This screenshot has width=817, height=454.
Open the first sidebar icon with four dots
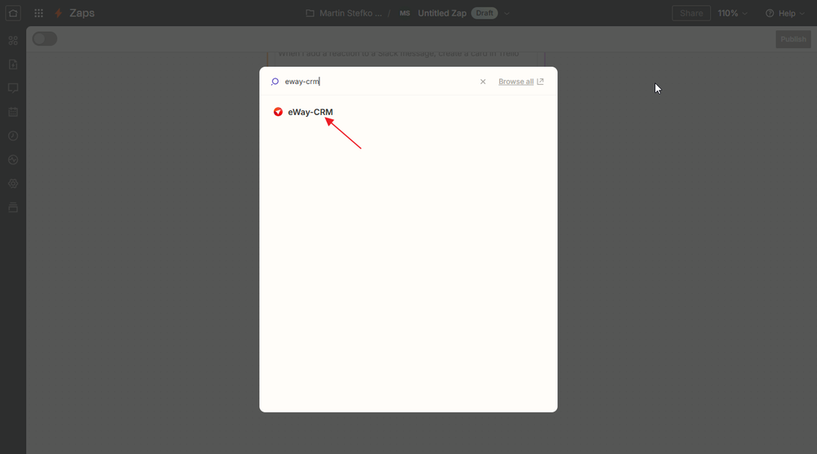[x=13, y=41]
